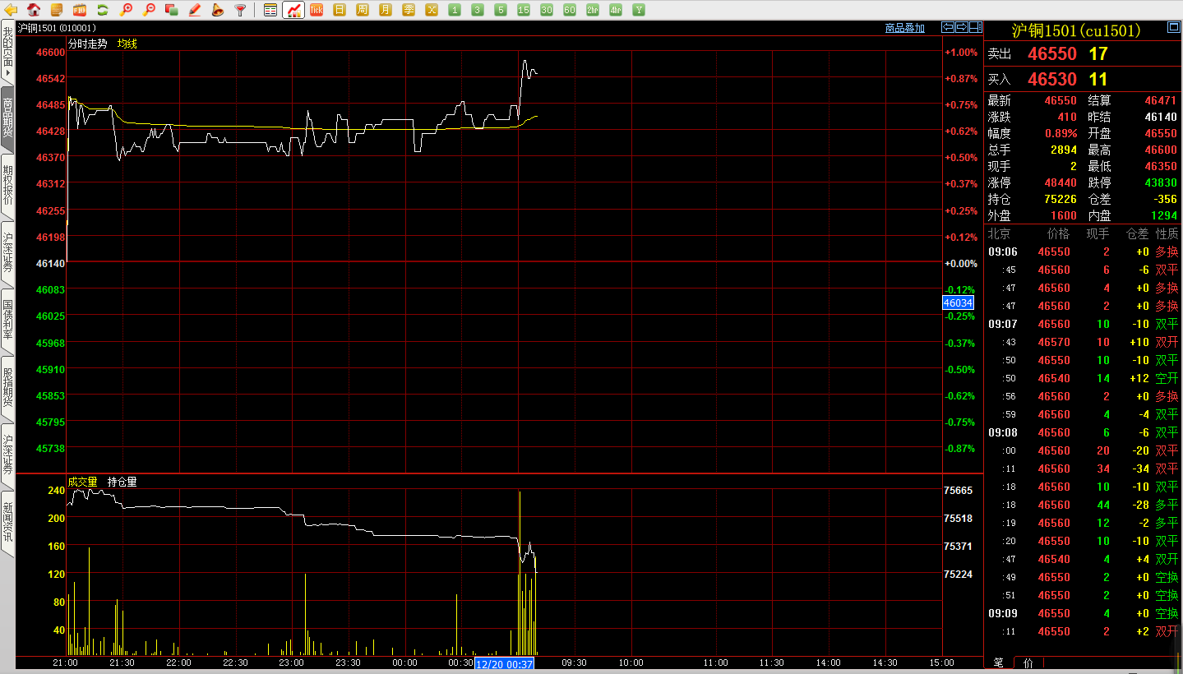Screen dimensions: 1183x674
Task: Switch to the 价 tab at bottom
Action: (1028, 662)
